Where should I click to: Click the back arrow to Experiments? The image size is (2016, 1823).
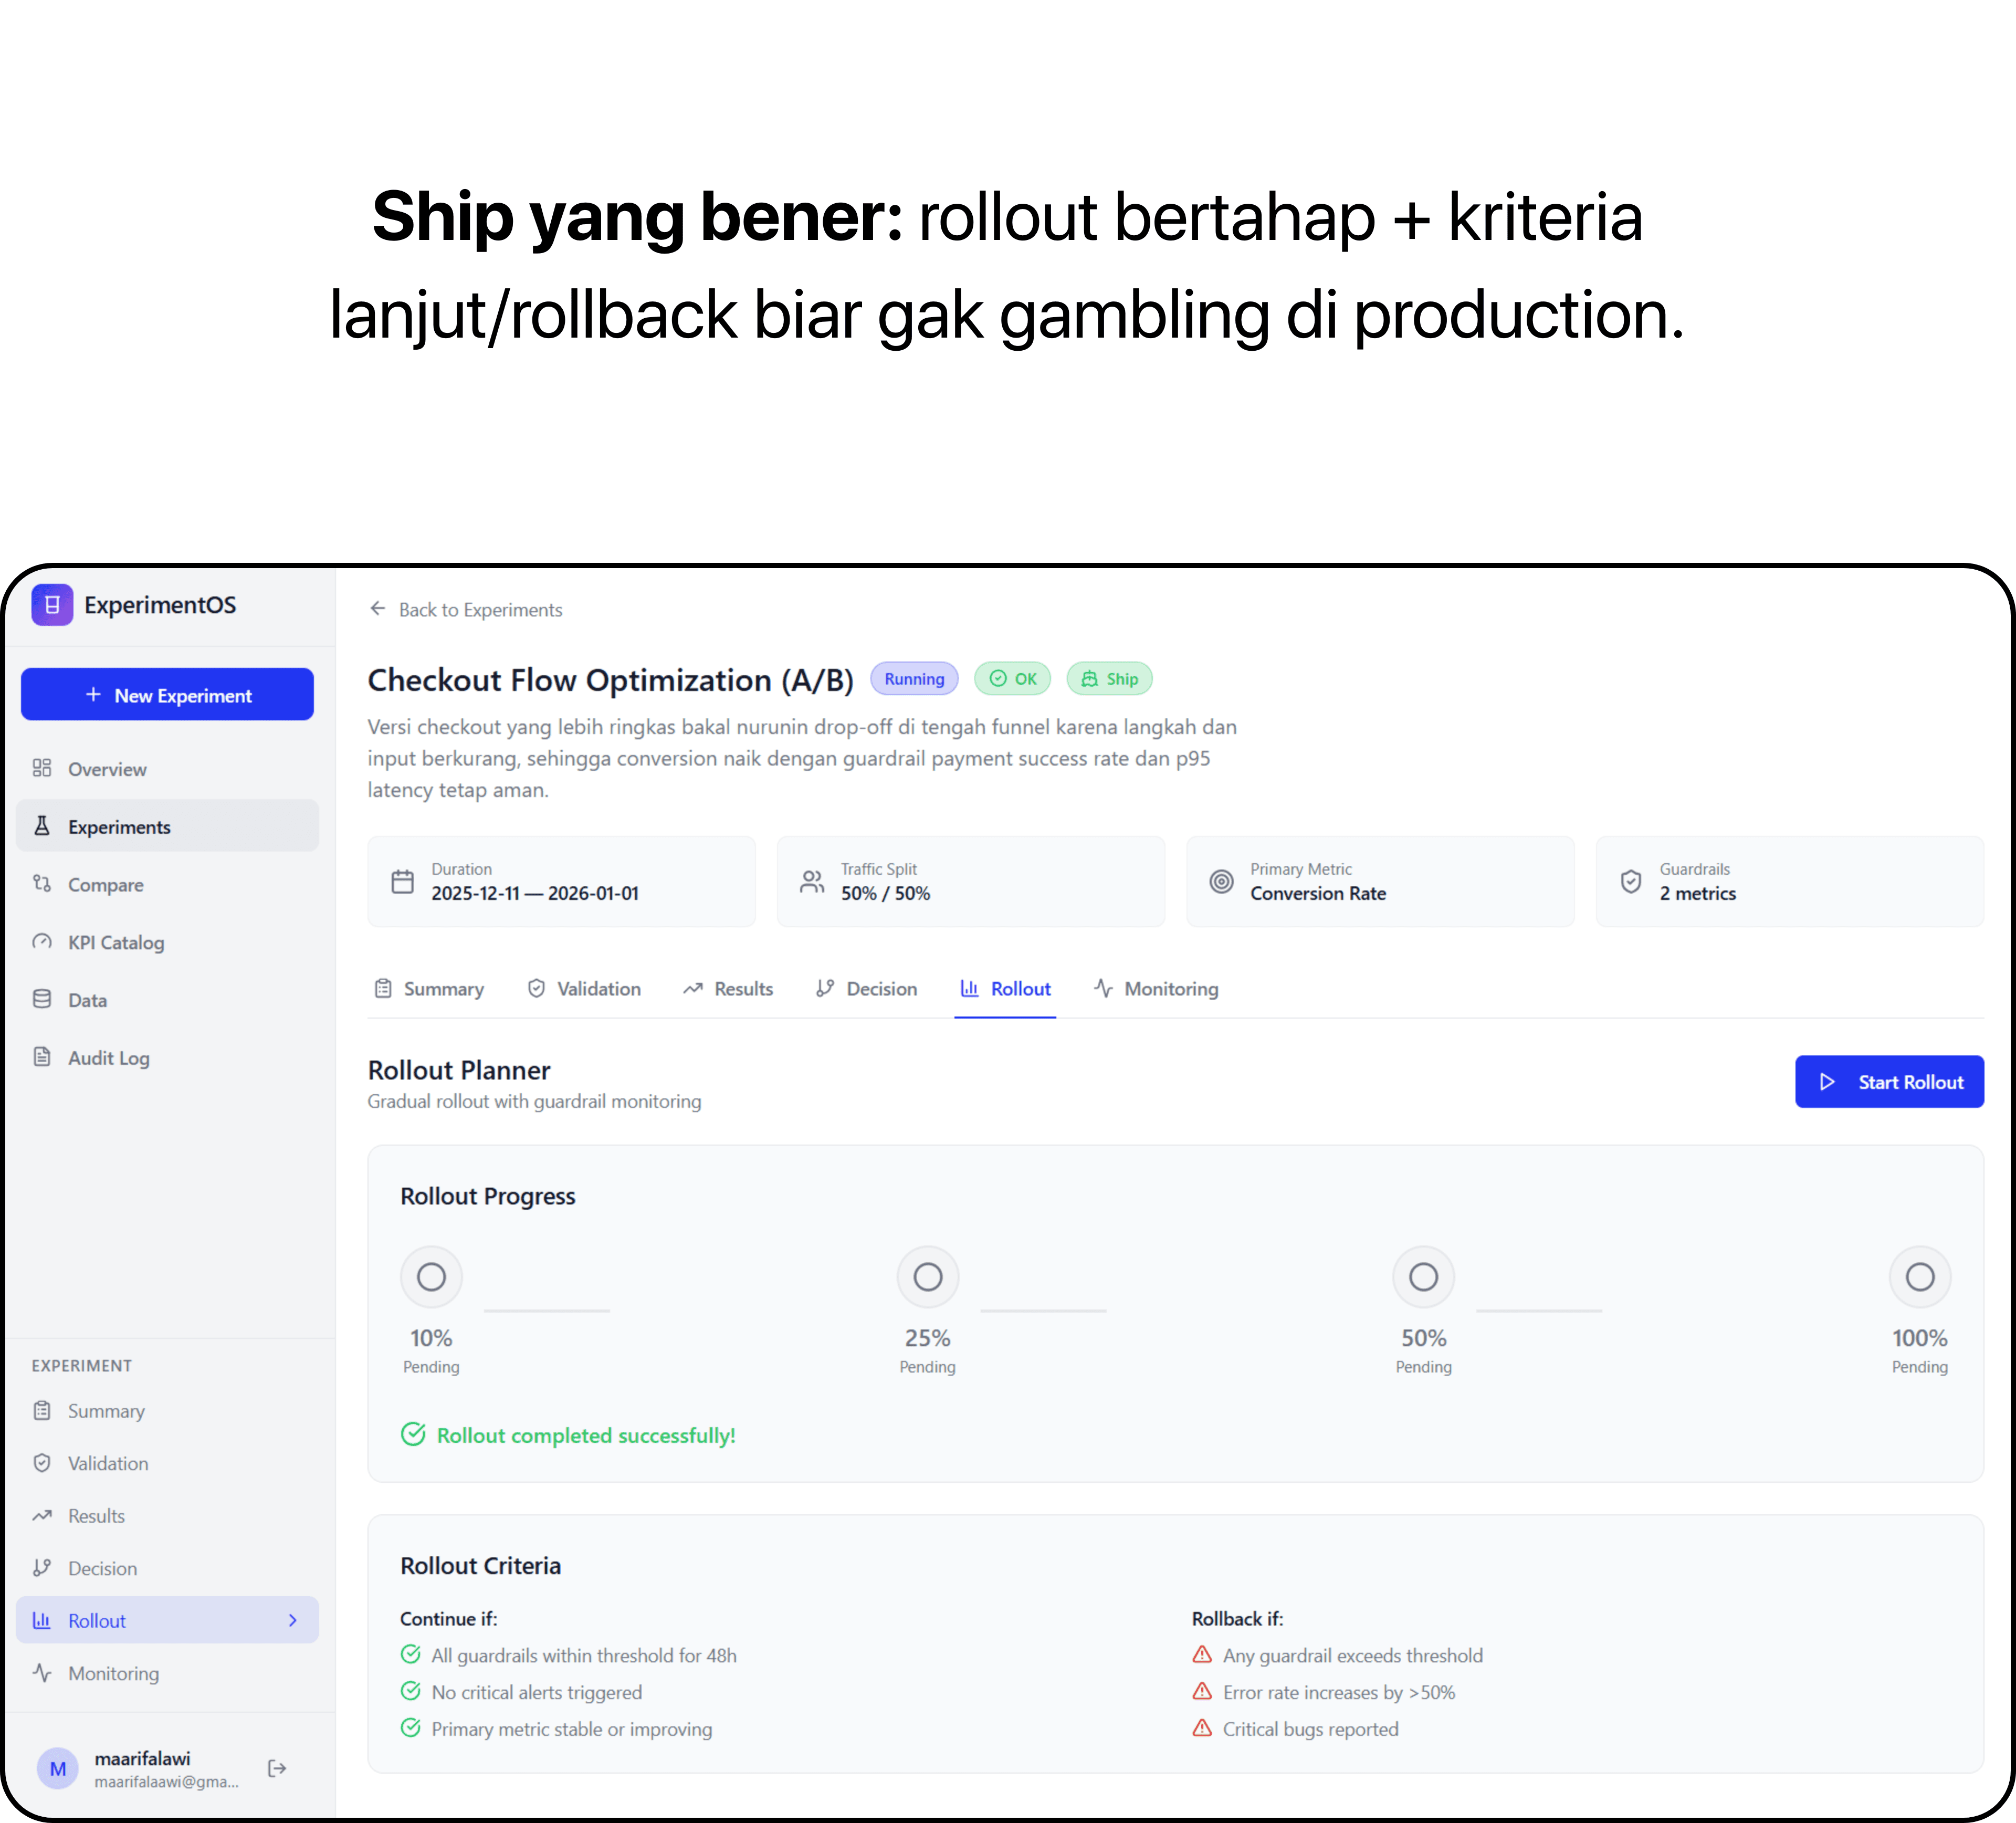377,609
